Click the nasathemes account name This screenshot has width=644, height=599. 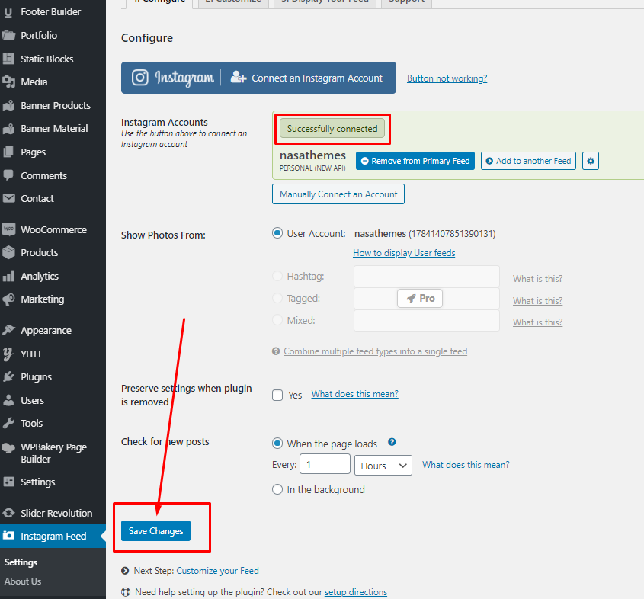(x=313, y=155)
